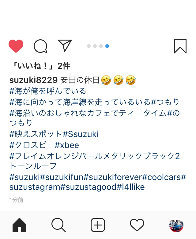Select the blue active carousel dot

107,46
